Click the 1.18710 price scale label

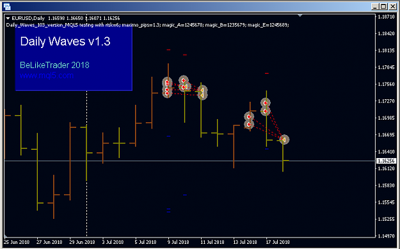[386, 17]
